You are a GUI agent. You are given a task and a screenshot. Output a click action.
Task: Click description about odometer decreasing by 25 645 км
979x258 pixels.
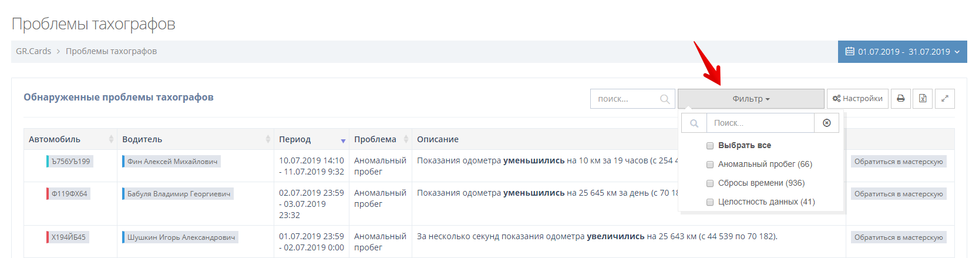point(547,193)
